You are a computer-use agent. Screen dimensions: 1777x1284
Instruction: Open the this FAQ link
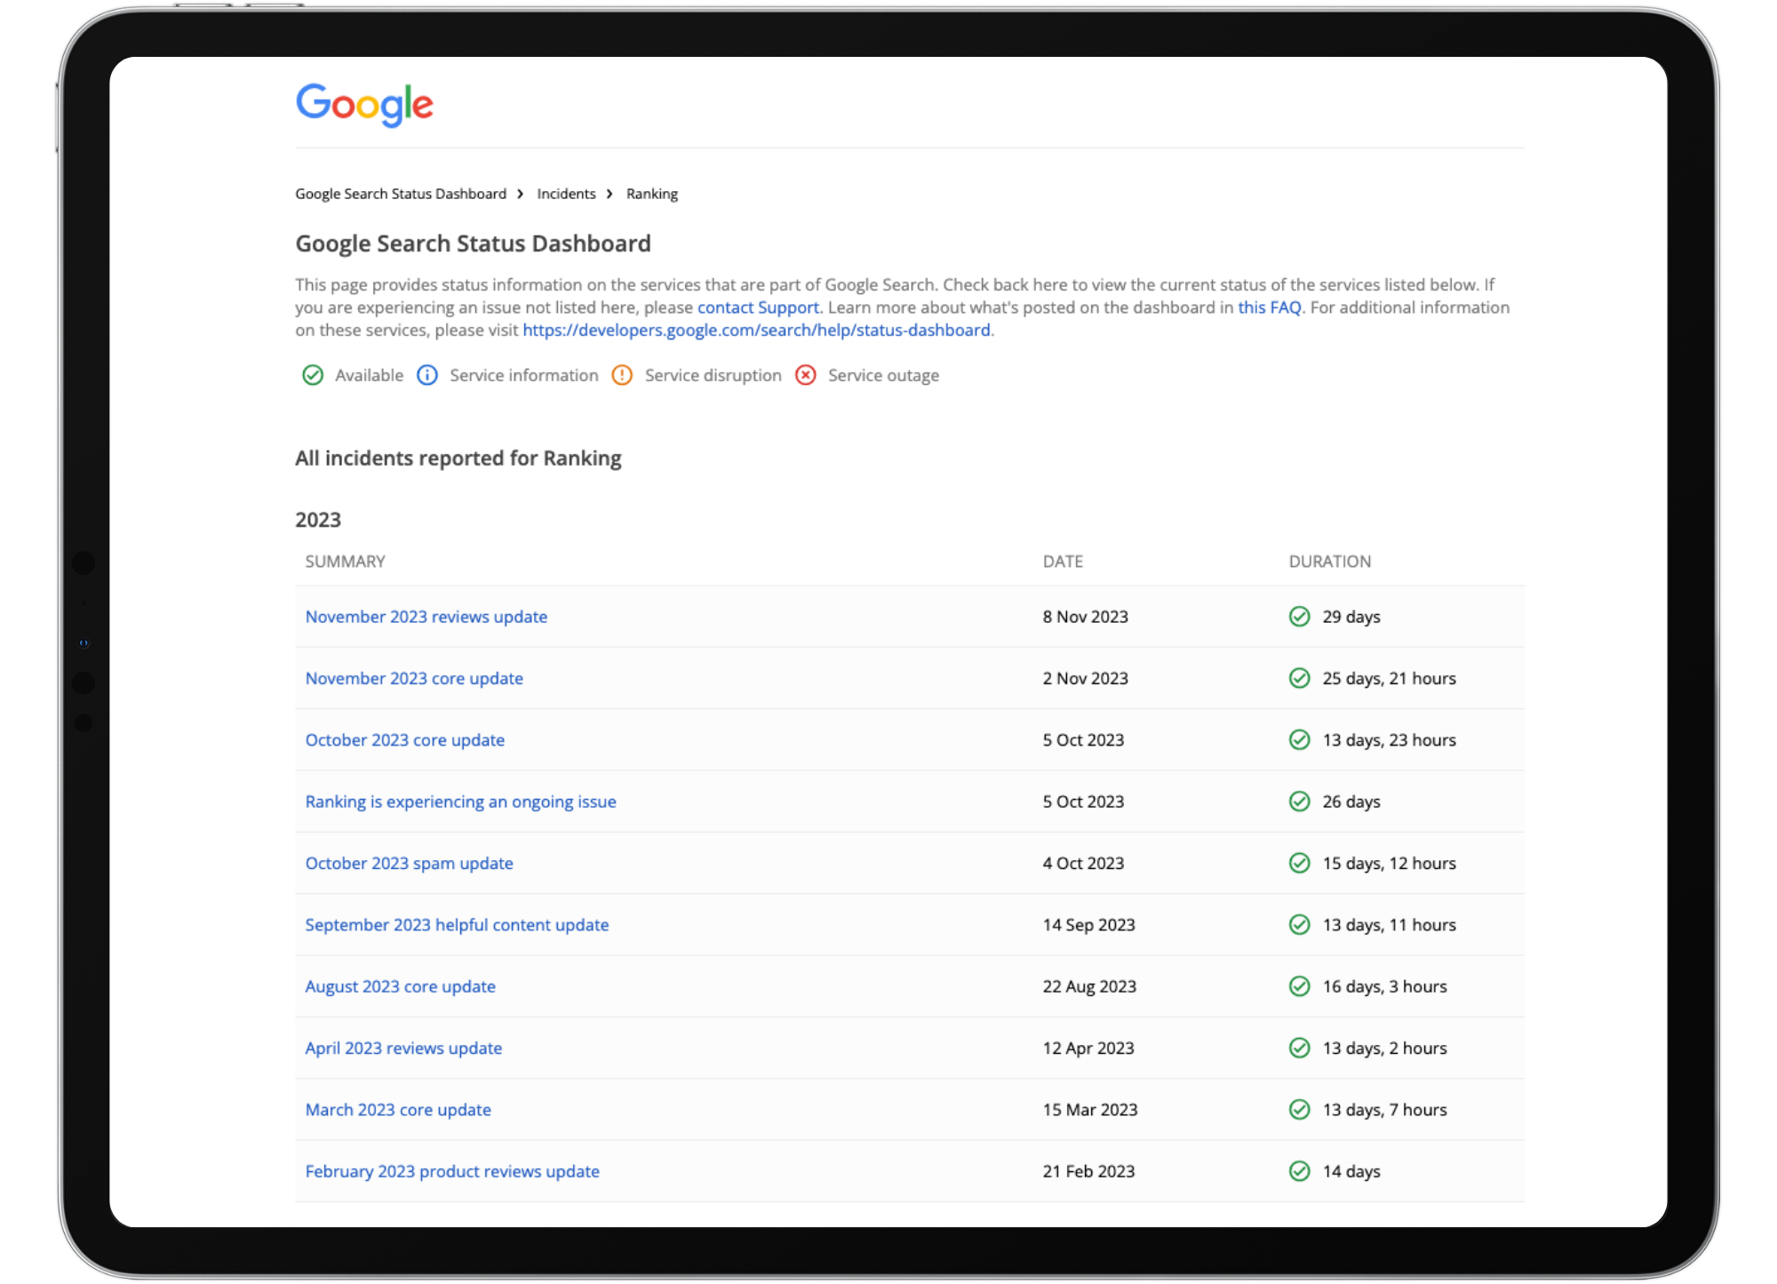tap(1269, 307)
